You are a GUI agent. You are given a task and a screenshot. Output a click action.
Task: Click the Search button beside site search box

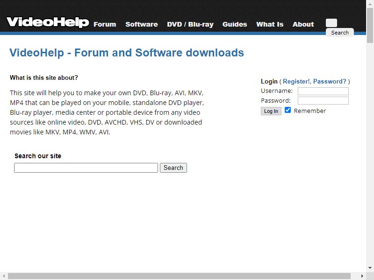point(173,168)
